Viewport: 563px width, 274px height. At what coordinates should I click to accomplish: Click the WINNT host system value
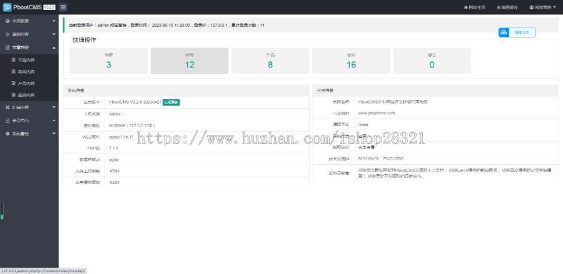point(115,114)
